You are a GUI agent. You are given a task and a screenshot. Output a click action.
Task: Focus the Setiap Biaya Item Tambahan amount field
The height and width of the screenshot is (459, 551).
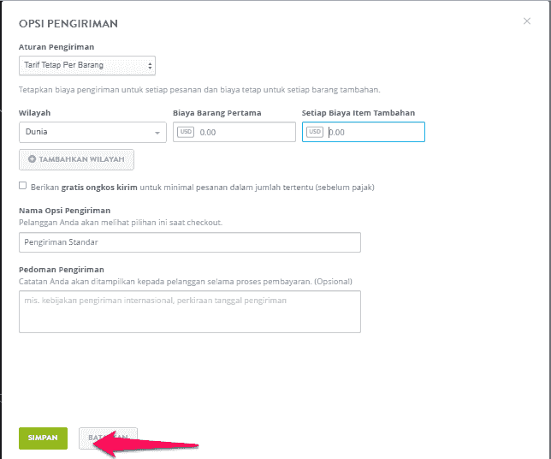tap(364, 132)
